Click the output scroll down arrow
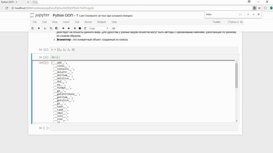This screenshot has height=153, width=273. coord(236,121)
